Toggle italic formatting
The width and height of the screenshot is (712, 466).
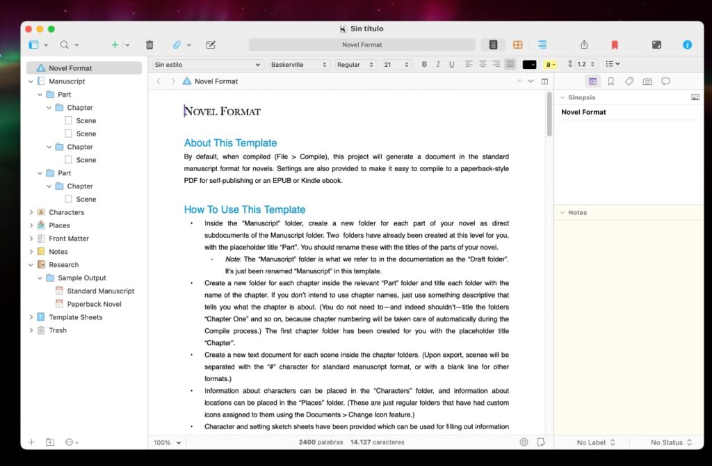(x=437, y=64)
